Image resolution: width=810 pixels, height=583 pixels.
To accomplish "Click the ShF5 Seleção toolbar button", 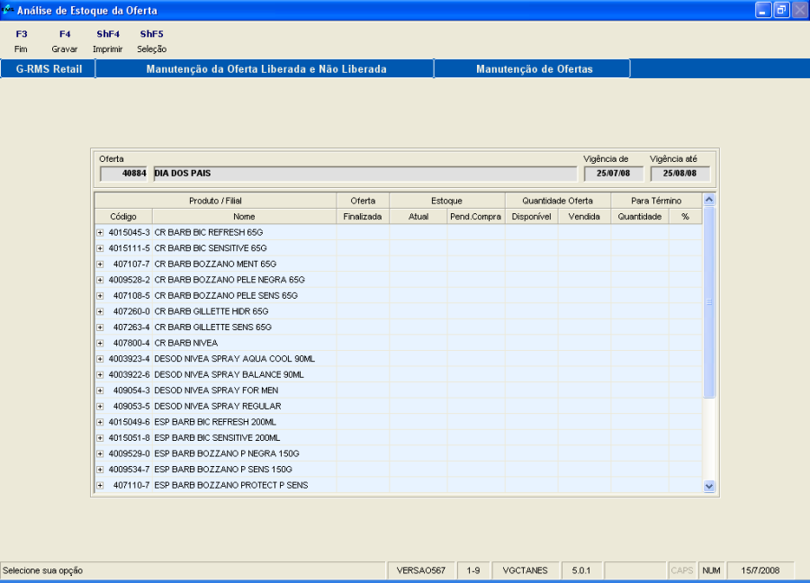I will 151,41.
